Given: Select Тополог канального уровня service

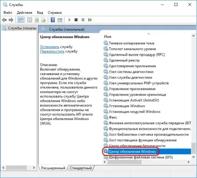Looking at the screenshot, I should tap(132, 49).
